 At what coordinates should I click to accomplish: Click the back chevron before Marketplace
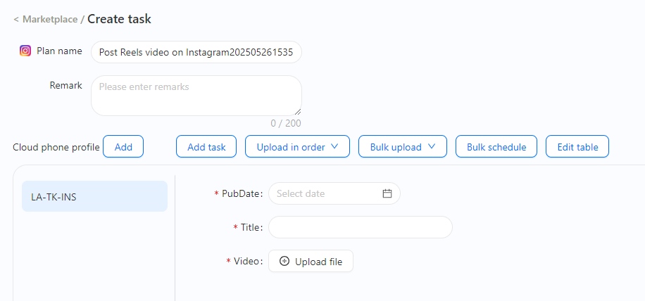(16, 19)
